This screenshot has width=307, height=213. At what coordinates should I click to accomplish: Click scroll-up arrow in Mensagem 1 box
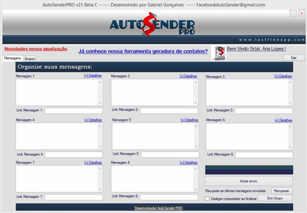100,82
